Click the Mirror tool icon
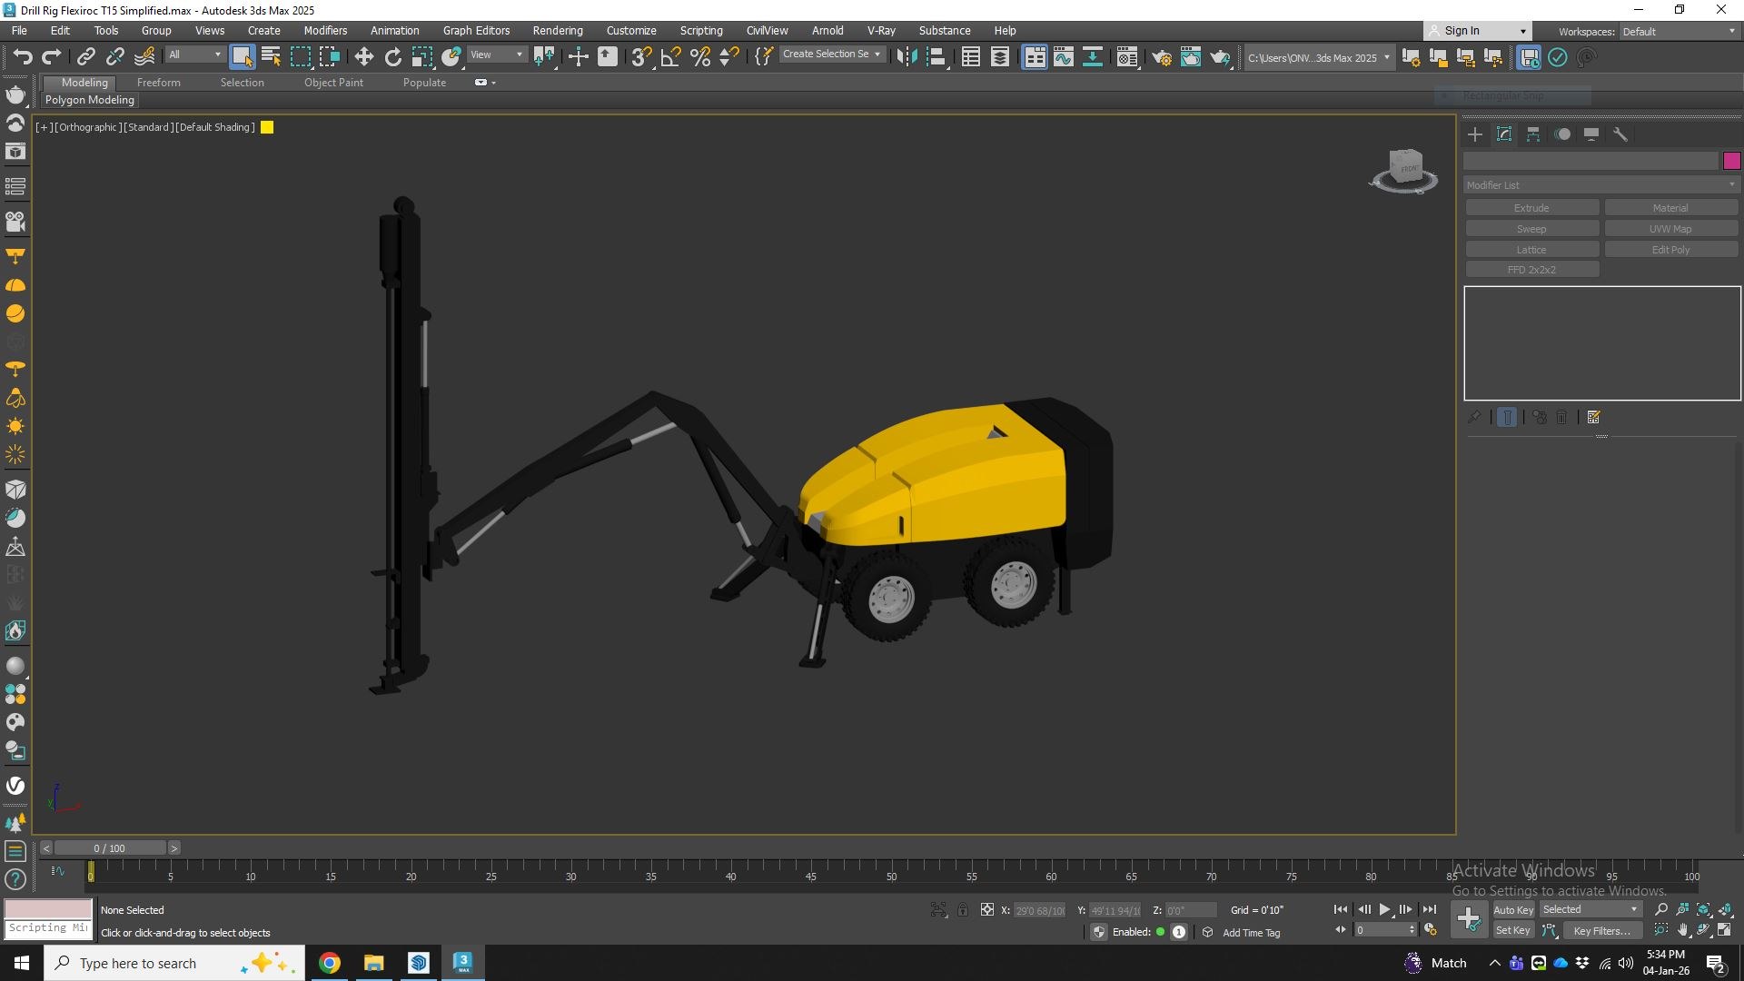This screenshot has width=1744, height=981. pos(907,57)
